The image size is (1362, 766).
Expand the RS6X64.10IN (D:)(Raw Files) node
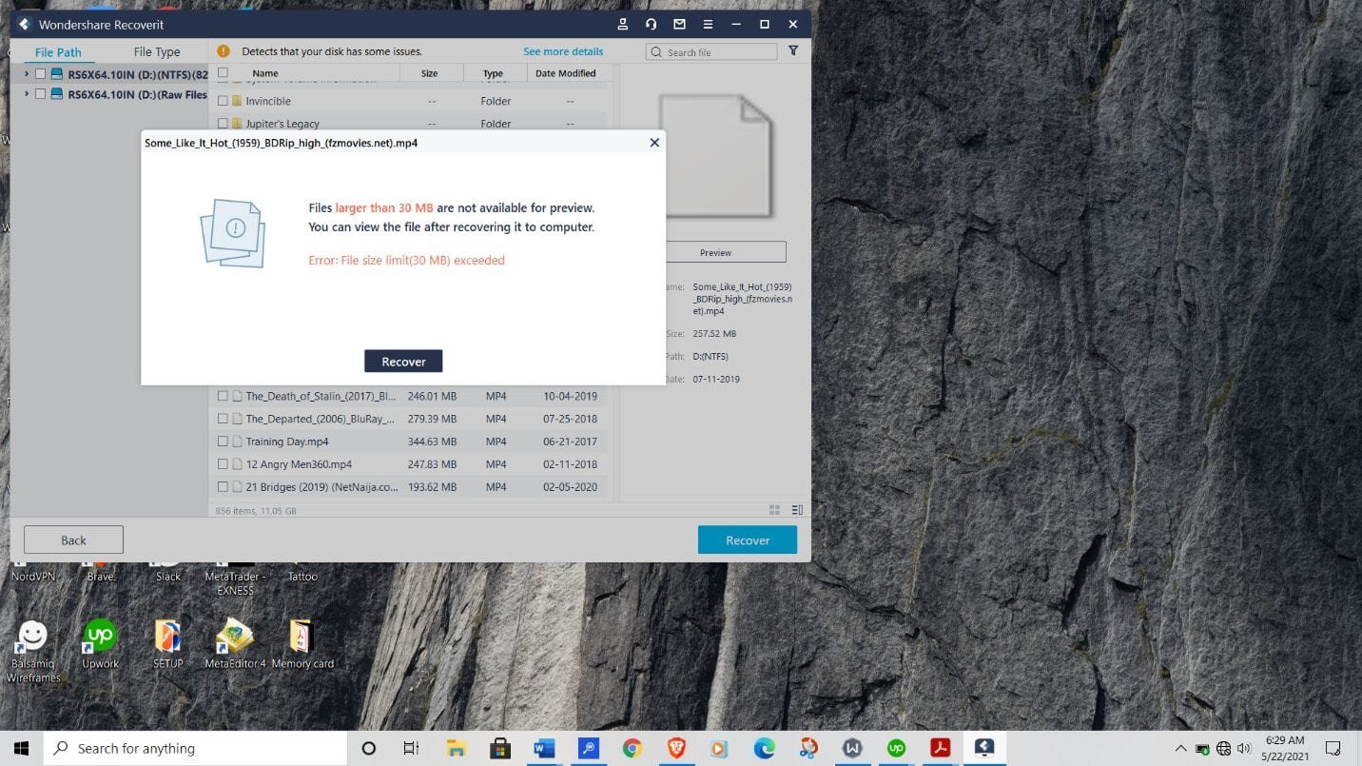click(x=26, y=94)
